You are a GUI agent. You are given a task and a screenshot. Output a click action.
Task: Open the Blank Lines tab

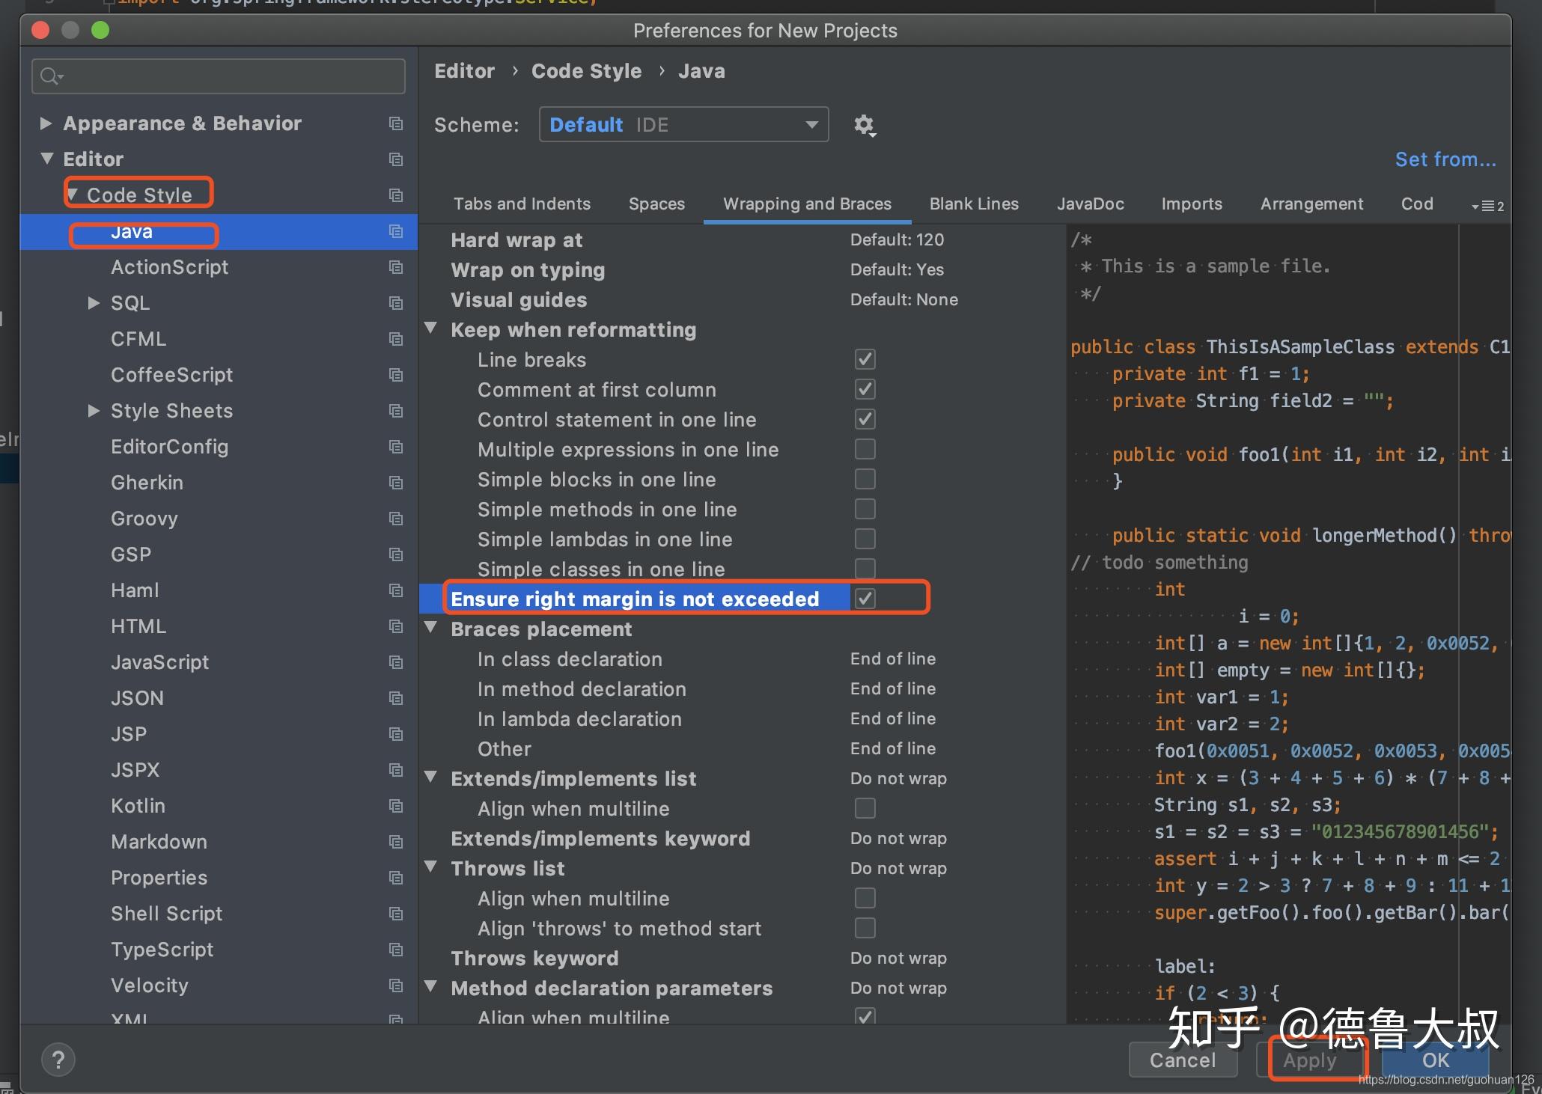coord(973,204)
